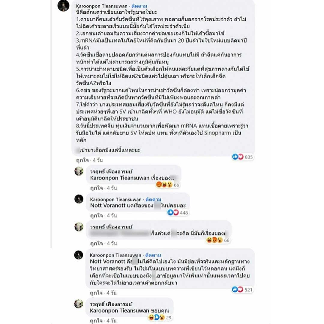Open วรฤทธิ์ เฟื่องอารมย์ profile name in first reply
Image resolution: width=324 pixels, height=324 pixels.
click(111, 172)
